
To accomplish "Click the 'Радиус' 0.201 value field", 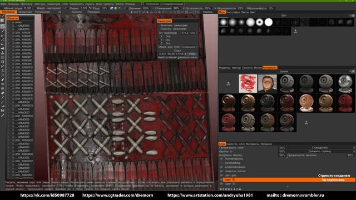I will coord(83,8).
